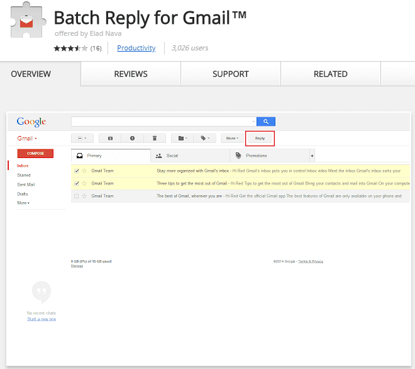The image size is (415, 369).
Task: Expand the search options dropdown arrow
Action: (253, 122)
